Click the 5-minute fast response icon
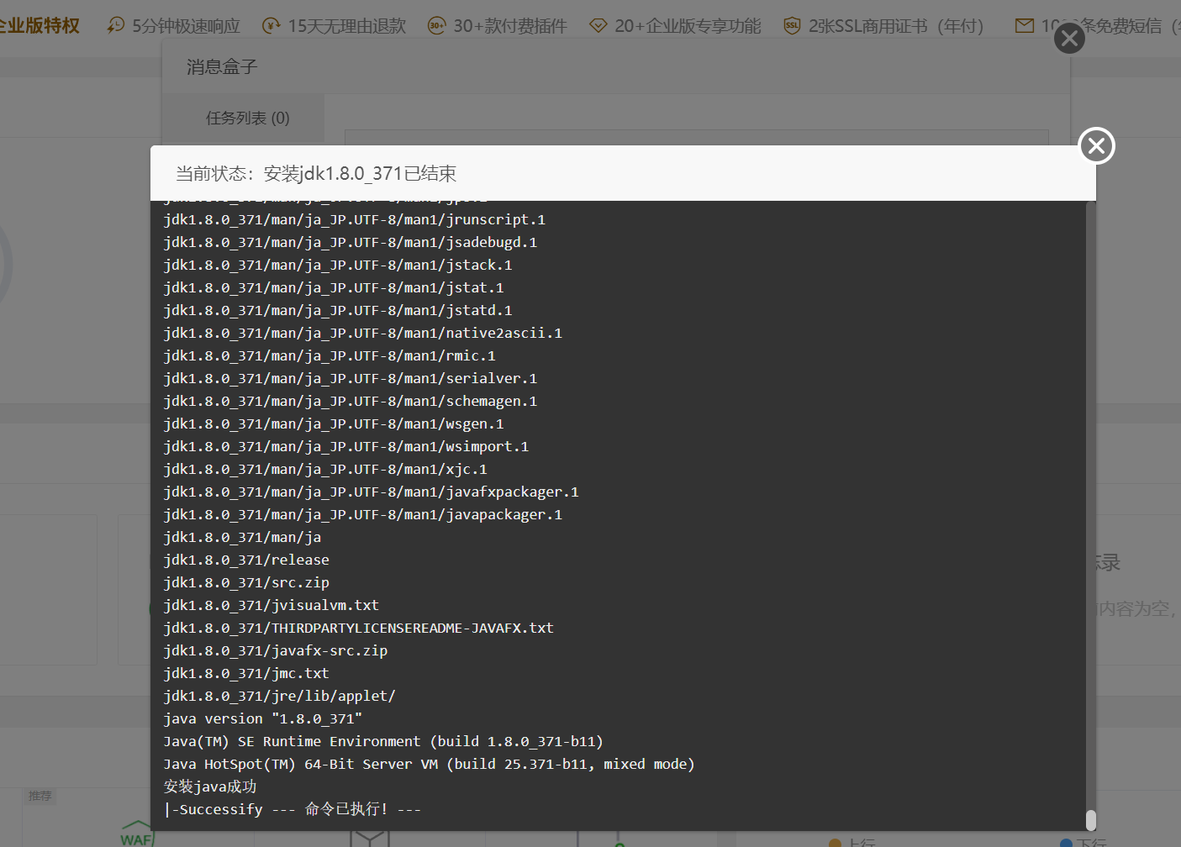 click(116, 26)
